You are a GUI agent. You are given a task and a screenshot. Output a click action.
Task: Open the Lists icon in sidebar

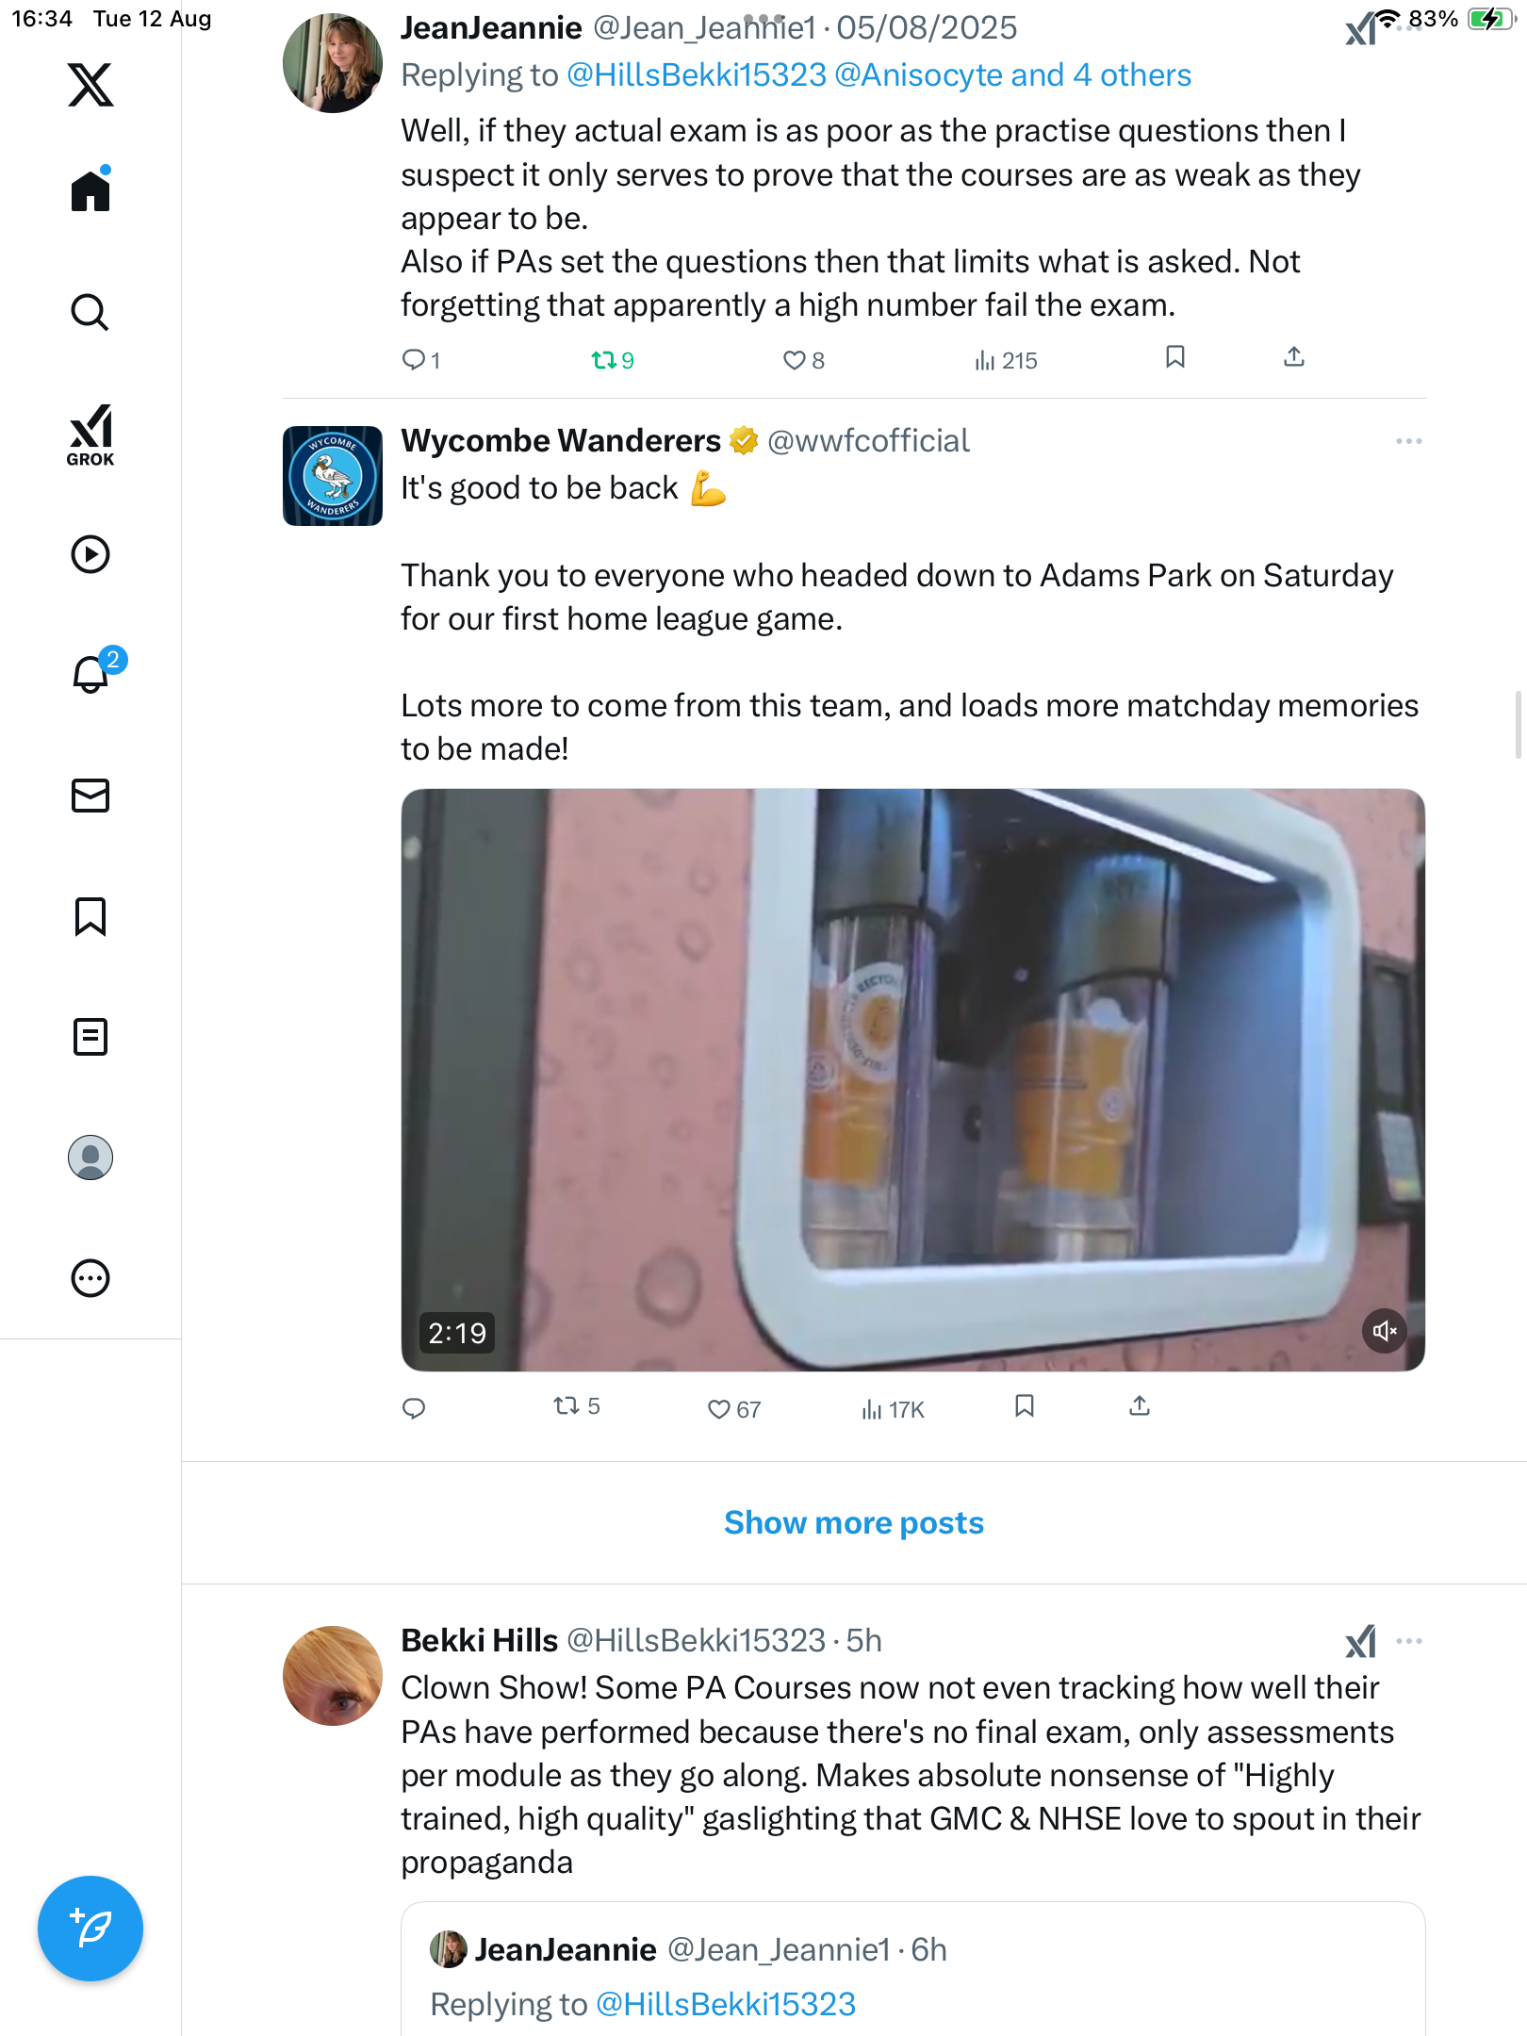(90, 1037)
